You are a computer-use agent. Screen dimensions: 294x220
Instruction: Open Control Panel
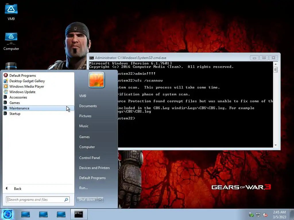tap(90, 158)
